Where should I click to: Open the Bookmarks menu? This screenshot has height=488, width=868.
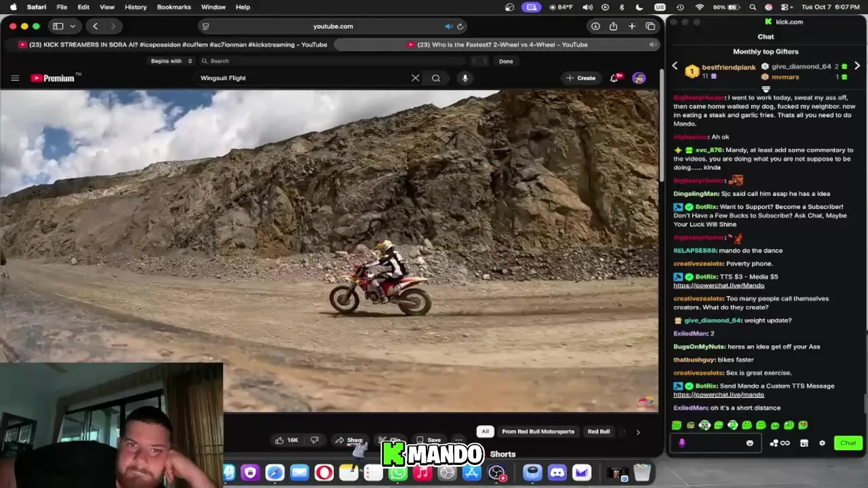(174, 7)
